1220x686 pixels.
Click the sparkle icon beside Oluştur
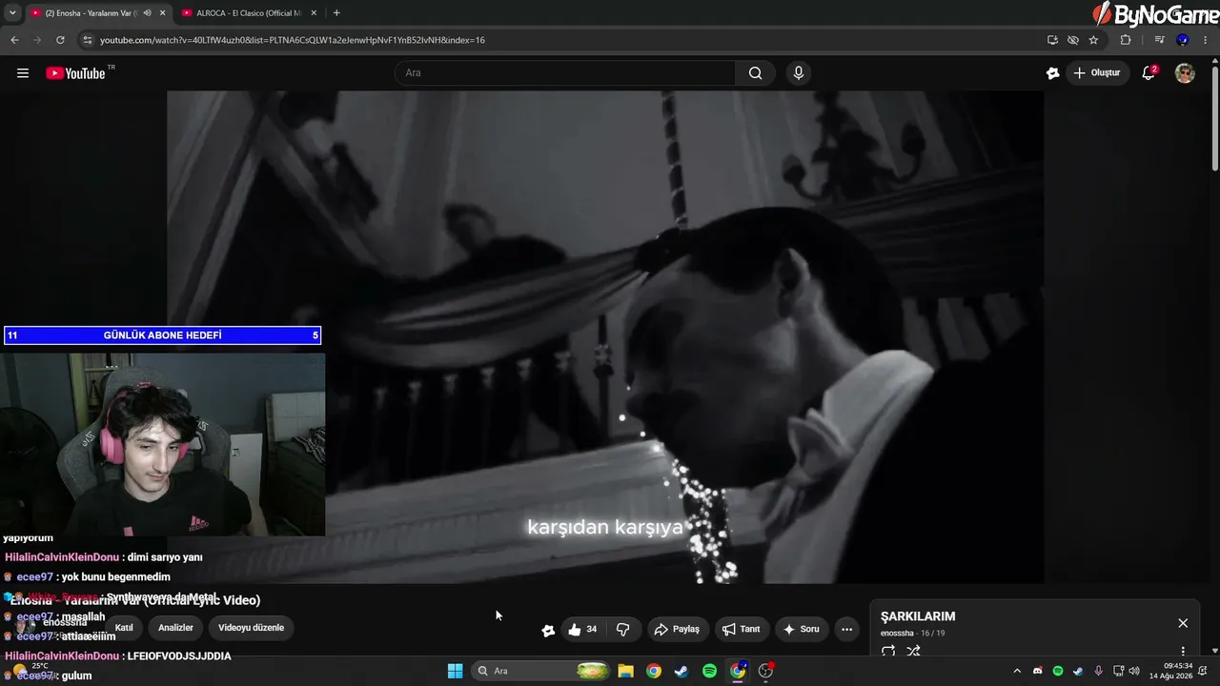(1052, 73)
